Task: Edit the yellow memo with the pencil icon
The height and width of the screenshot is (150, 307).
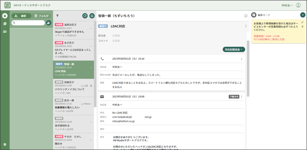Action: click(302, 23)
